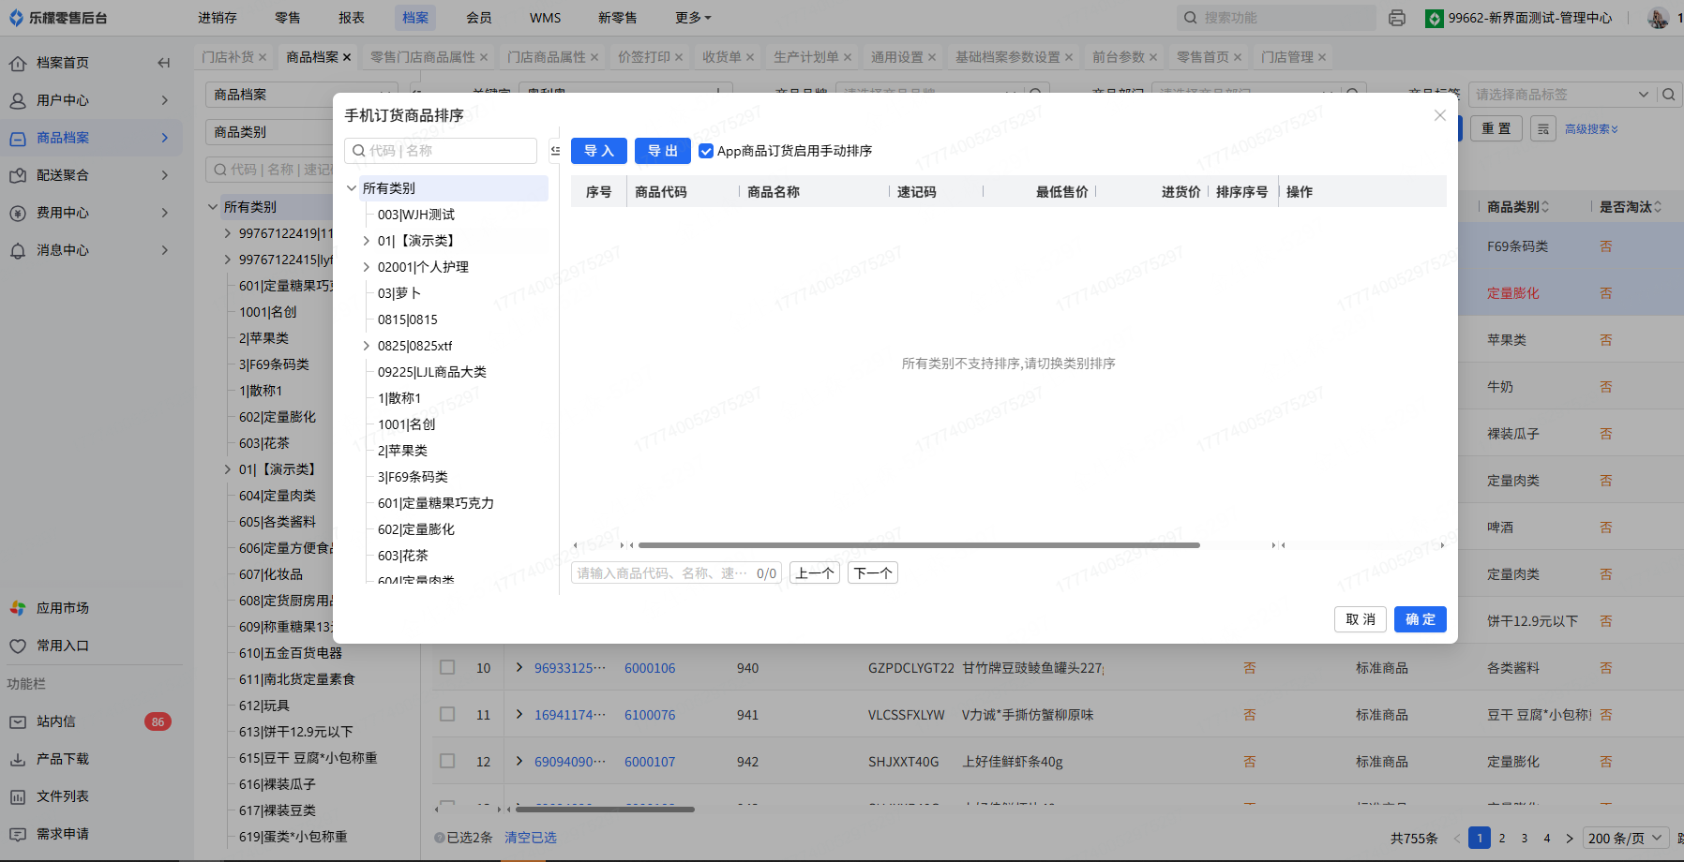
Task: Open the 会员 menu
Action: (x=479, y=18)
